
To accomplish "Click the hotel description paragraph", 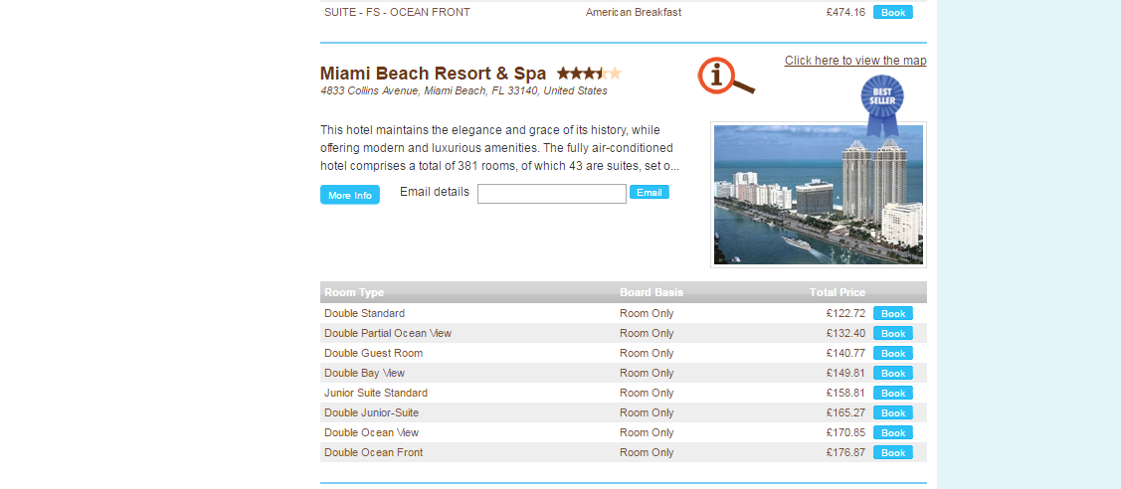I will [499, 148].
